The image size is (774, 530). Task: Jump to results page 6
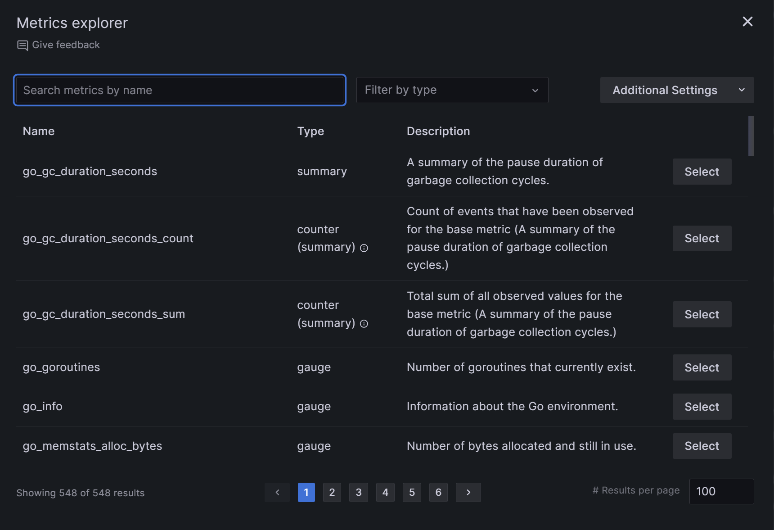point(438,492)
